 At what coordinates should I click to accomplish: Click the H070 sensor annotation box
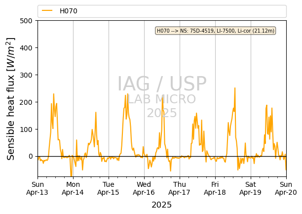point(216,31)
